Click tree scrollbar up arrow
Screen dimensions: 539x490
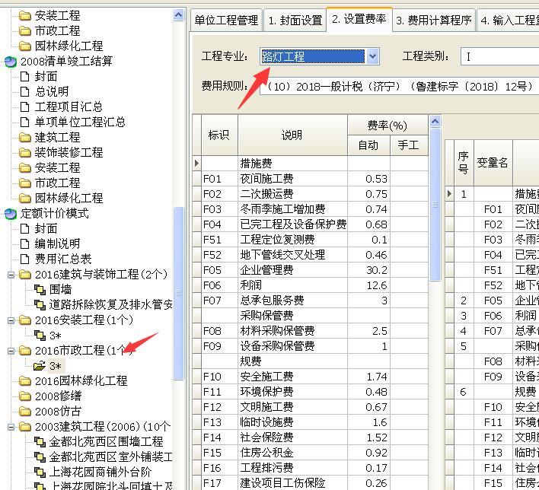179,14
